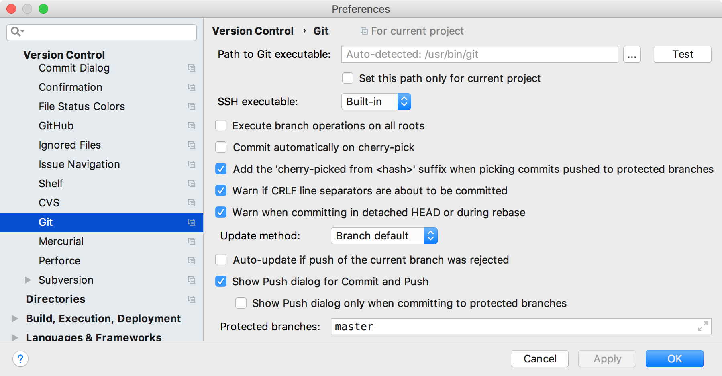Check Set this path only for current project
The image size is (722, 376).
pos(347,78)
